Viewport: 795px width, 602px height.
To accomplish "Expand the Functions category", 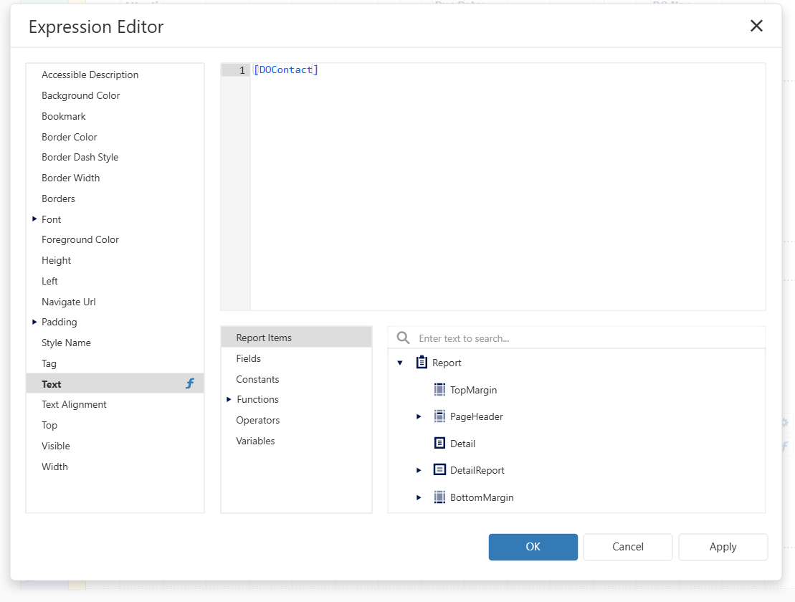I will pyautogui.click(x=229, y=399).
